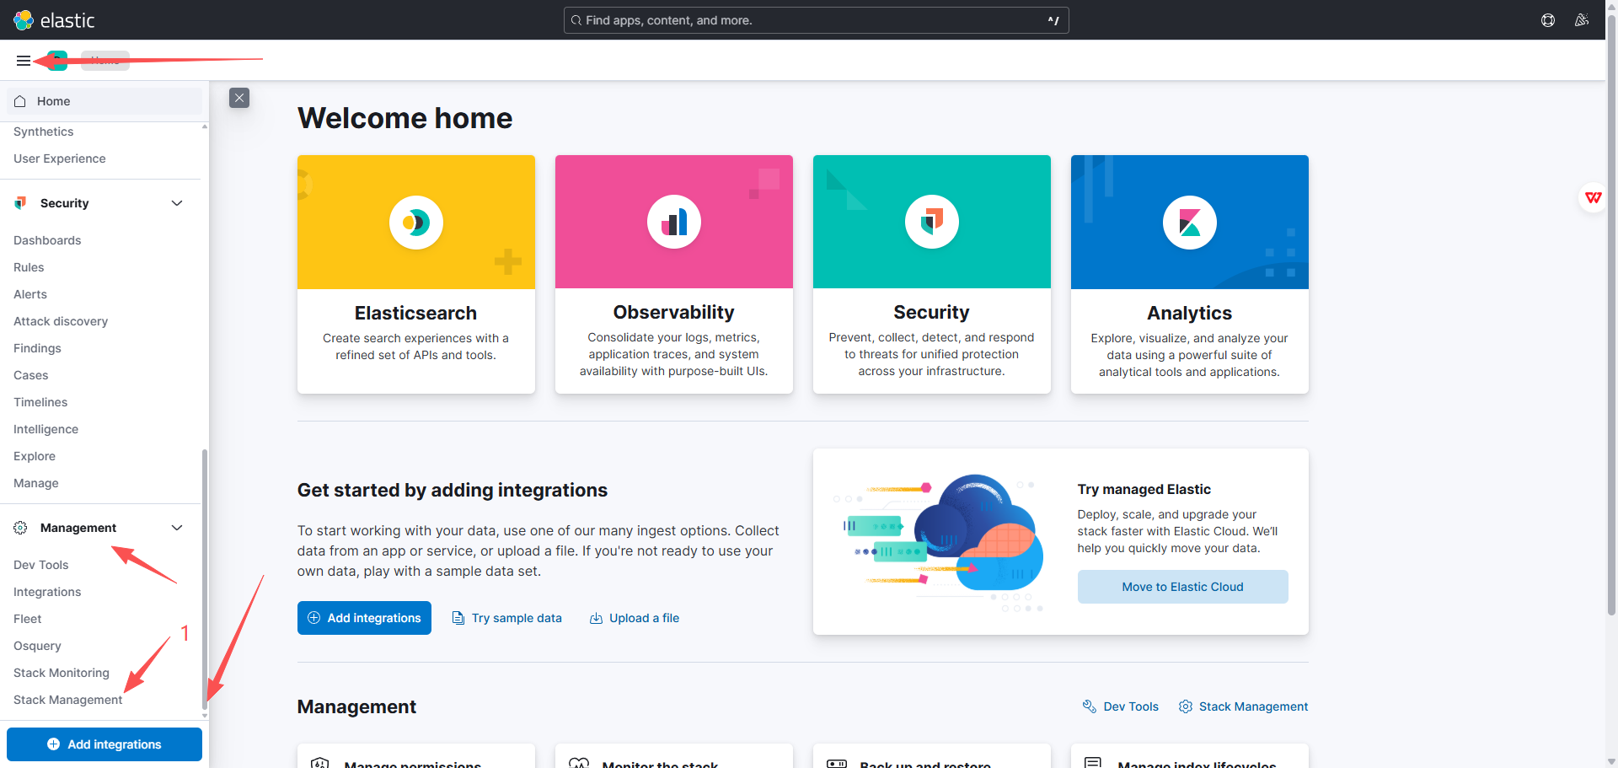This screenshot has width=1618, height=768.
Task: Click the plus icon in sidebar Add integrations
Action: pos(54,744)
